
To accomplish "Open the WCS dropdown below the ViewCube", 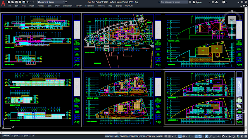I will coord(232,35).
